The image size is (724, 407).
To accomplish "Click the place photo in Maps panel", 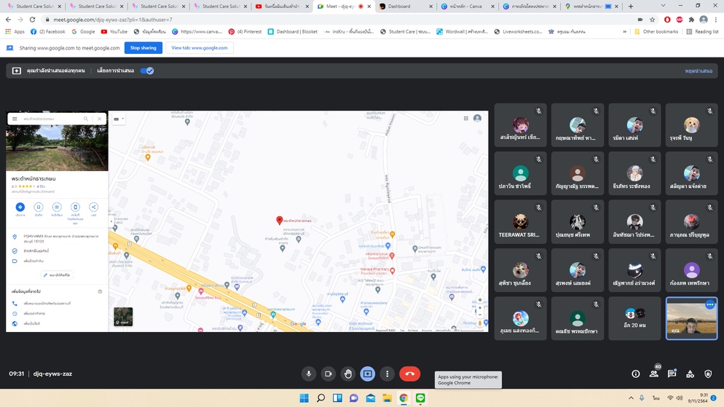I will pyautogui.click(x=57, y=148).
